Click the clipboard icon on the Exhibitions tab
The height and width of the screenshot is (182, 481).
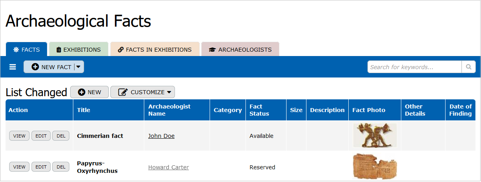(59, 50)
